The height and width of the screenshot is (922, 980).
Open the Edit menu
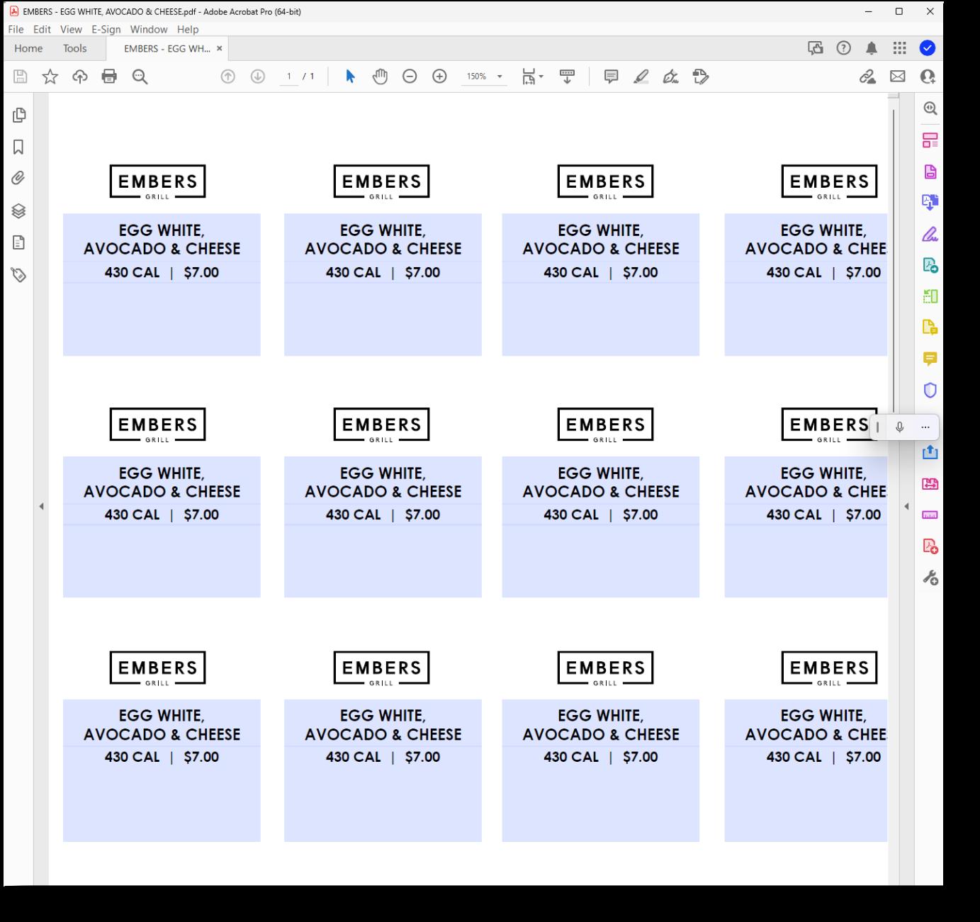pyautogui.click(x=42, y=29)
